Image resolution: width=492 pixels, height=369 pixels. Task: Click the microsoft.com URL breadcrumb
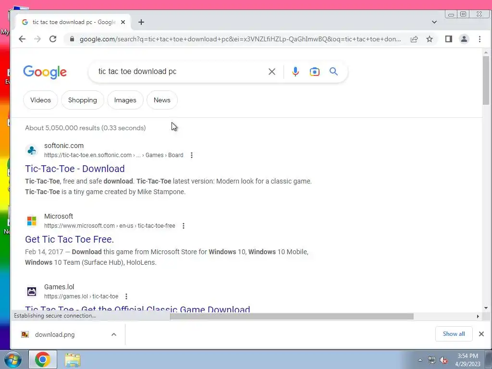(110, 226)
